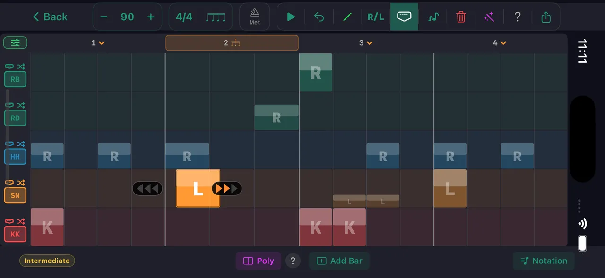Click the R note on RD track
This screenshot has height=278, width=605.
tap(277, 118)
